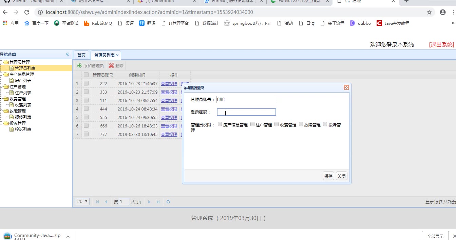456x240 pixels.
Task: Click the 退出系统 logout link
Action: (x=441, y=44)
